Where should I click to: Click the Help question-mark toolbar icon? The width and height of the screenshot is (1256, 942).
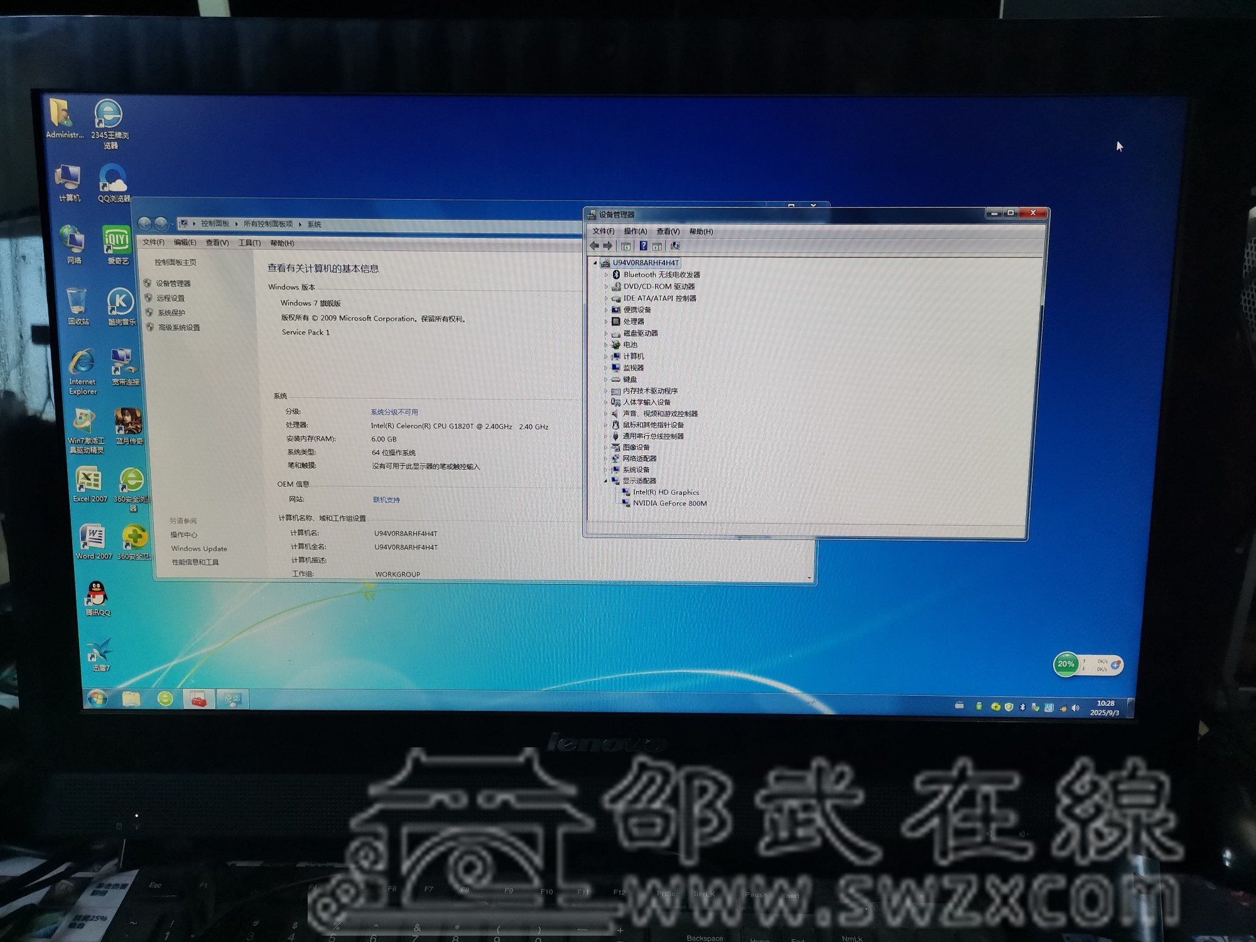click(643, 246)
